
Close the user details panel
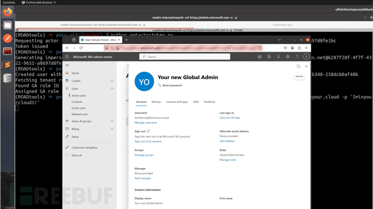307,66
